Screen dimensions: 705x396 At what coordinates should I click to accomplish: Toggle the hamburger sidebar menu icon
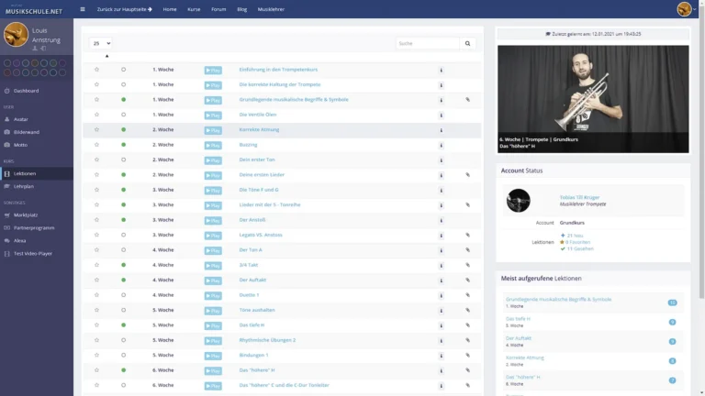pos(83,9)
